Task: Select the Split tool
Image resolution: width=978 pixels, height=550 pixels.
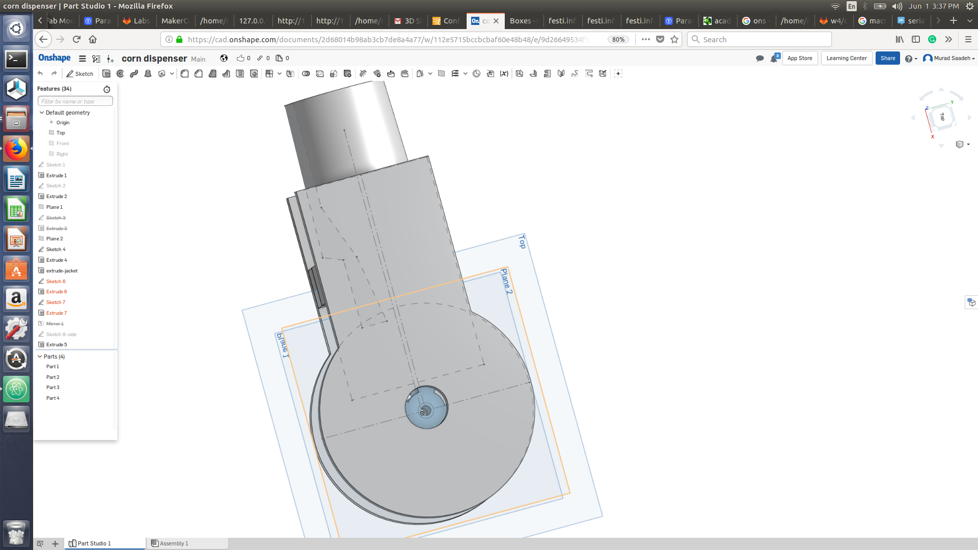Action: (x=320, y=74)
